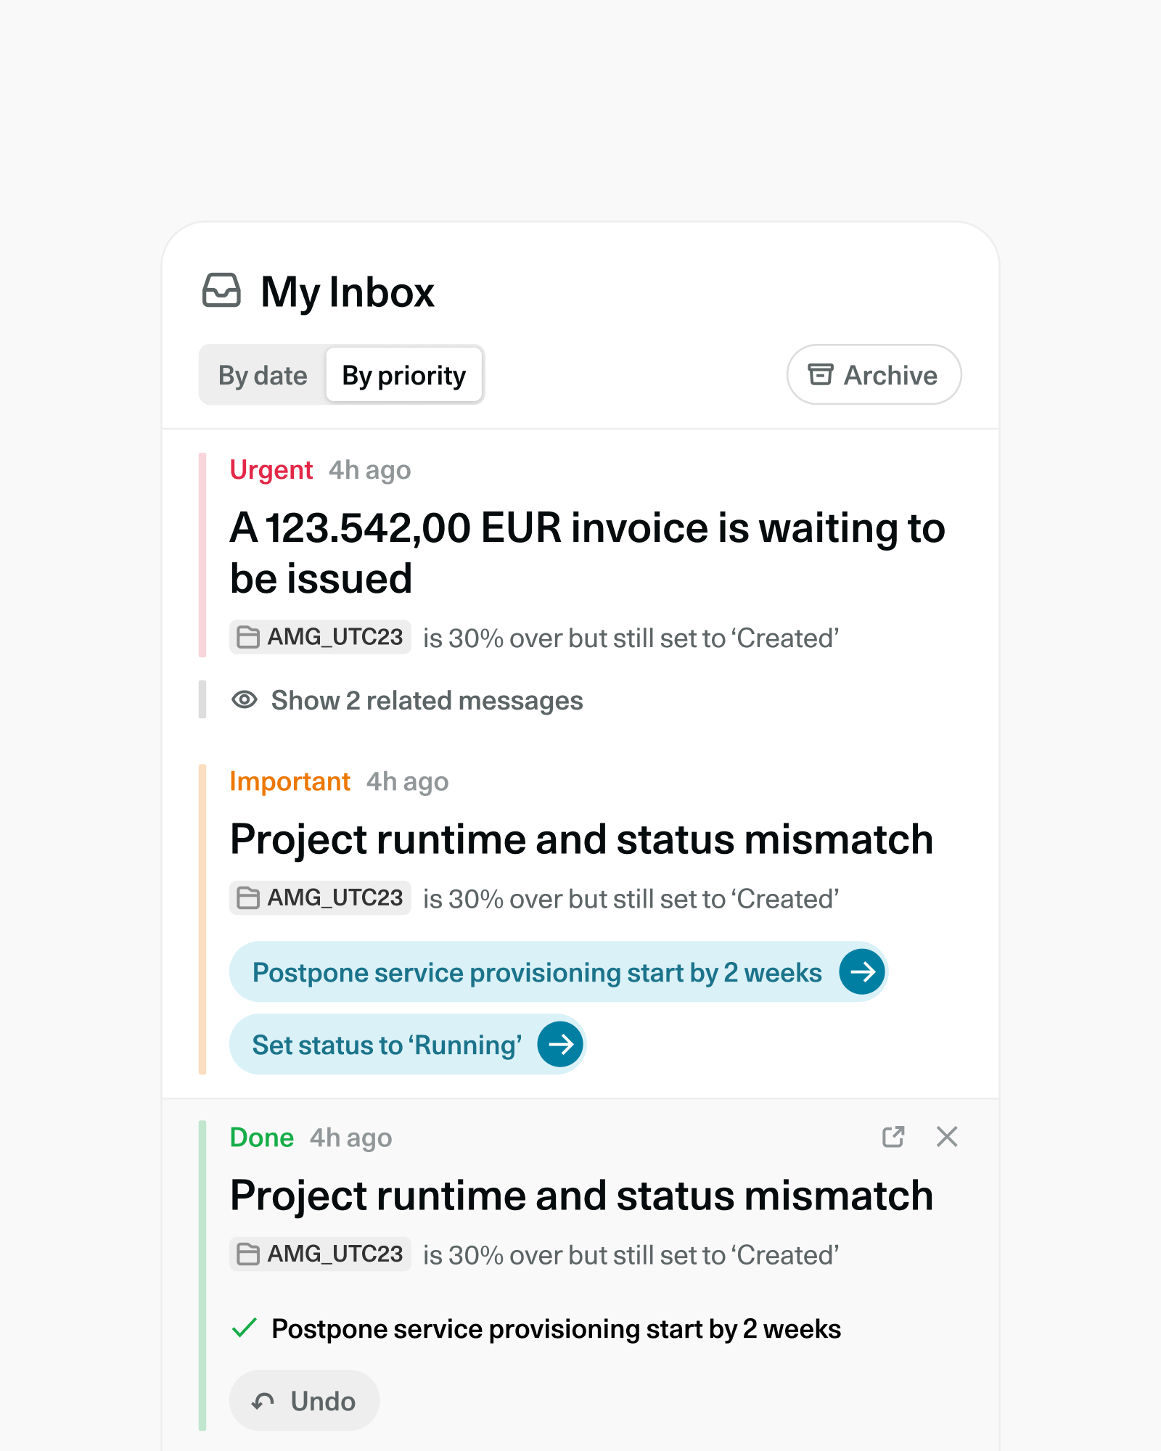Click folder icon in Important AMG_UTC23 tag
This screenshot has width=1161, height=1451.
click(248, 898)
